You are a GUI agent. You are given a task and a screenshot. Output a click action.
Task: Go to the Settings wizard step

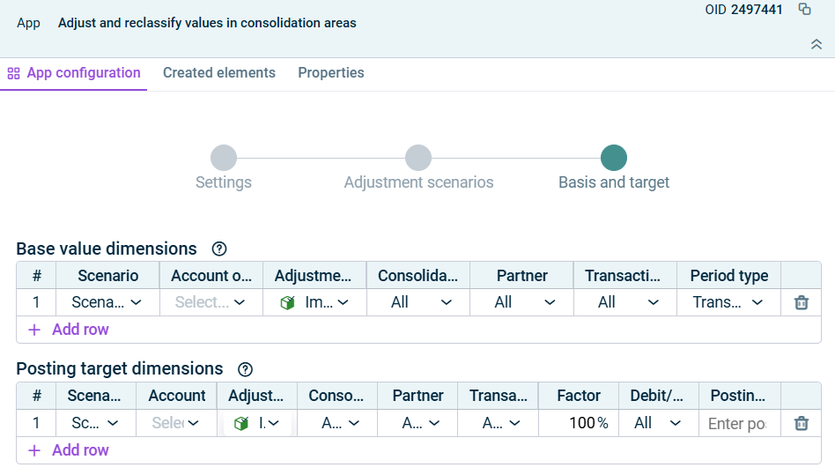tap(224, 159)
